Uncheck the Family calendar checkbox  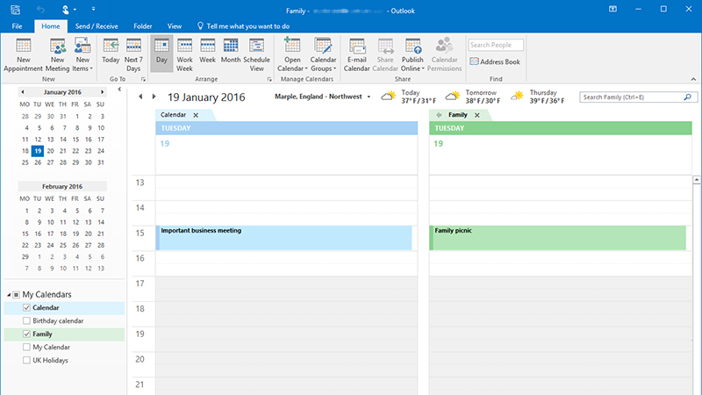tap(26, 334)
